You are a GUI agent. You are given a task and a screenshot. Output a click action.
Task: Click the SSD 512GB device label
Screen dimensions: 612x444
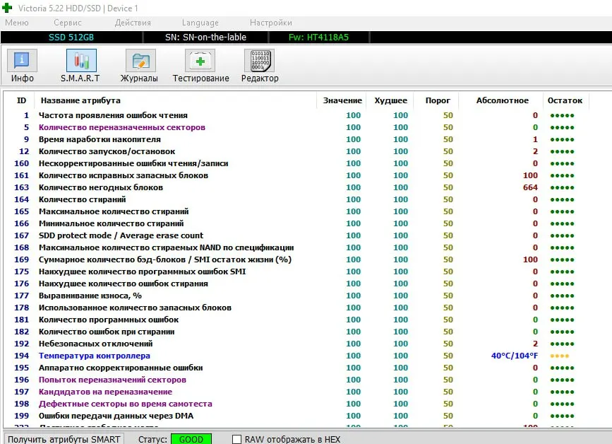coord(71,37)
